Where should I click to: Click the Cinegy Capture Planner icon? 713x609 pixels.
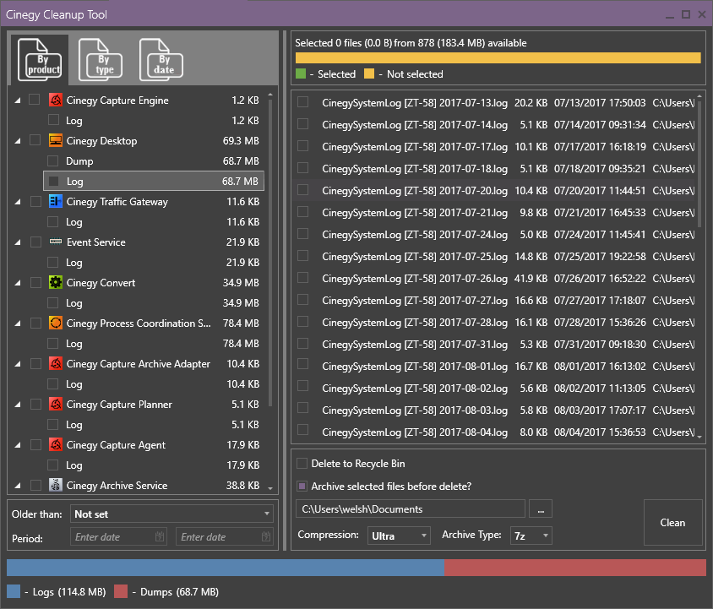point(56,404)
